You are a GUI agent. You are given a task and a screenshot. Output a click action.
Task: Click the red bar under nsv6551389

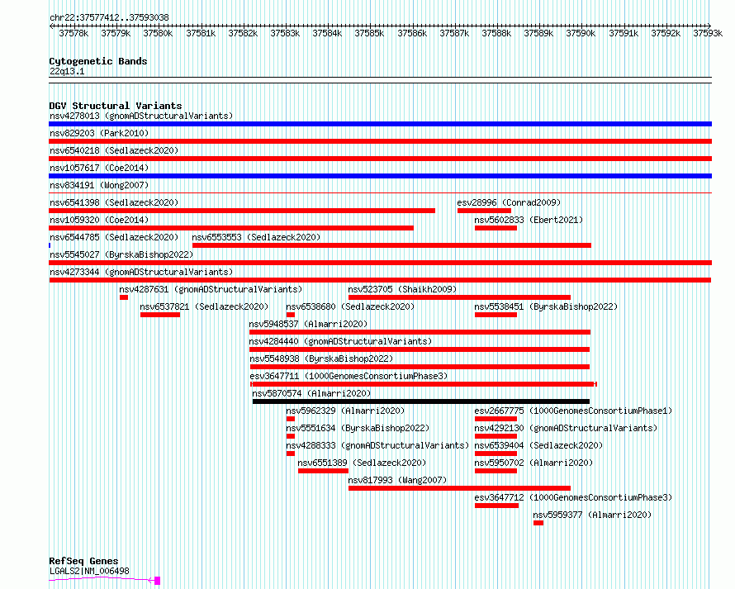click(323, 471)
